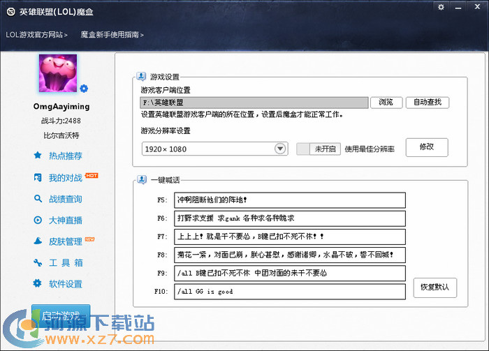The image size is (489, 351).
Task: Click the 修改 button
Action: pyautogui.click(x=427, y=147)
